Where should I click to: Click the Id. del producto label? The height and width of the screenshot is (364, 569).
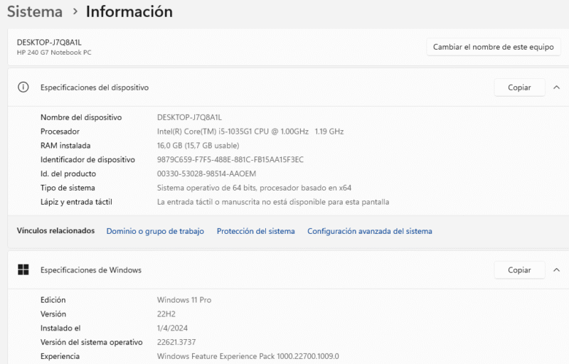[x=68, y=173]
